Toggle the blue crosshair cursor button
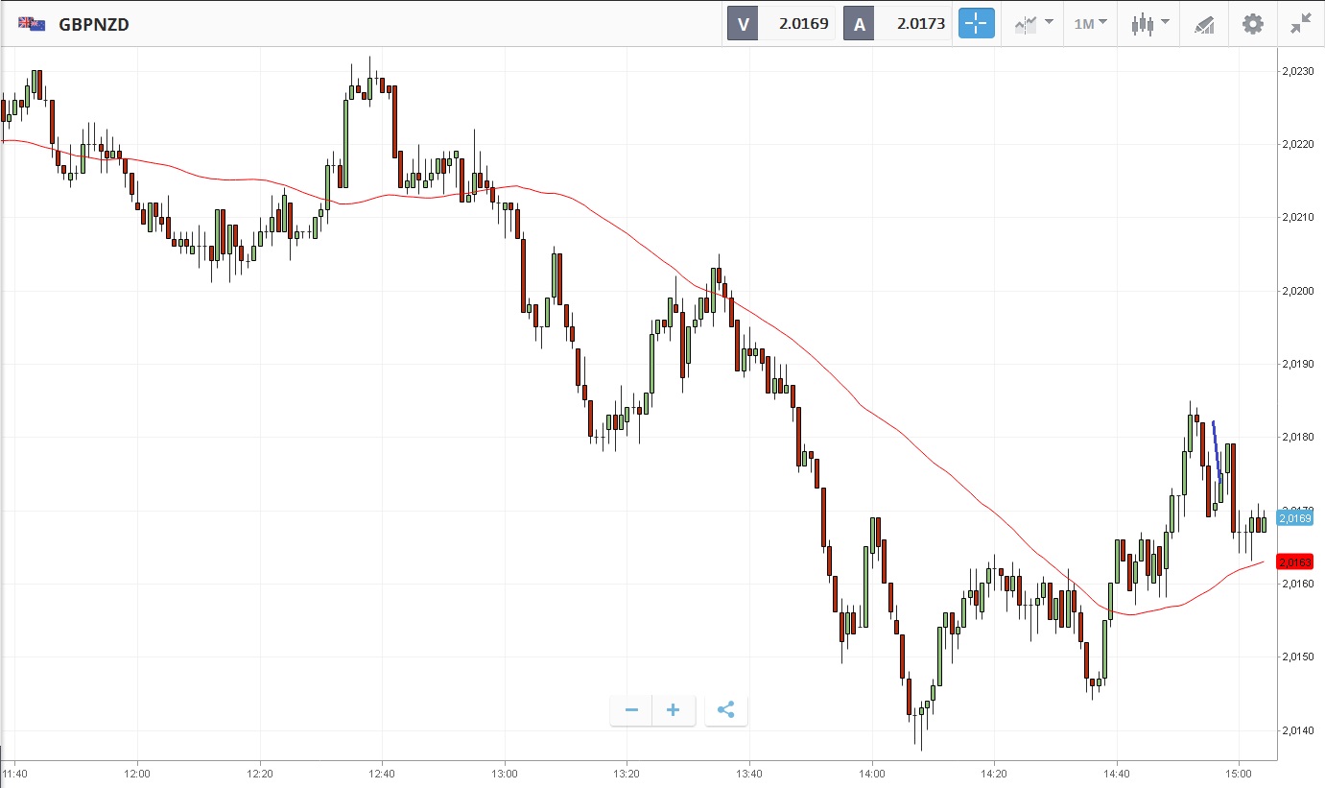The width and height of the screenshot is (1325, 788). pyautogui.click(x=976, y=24)
